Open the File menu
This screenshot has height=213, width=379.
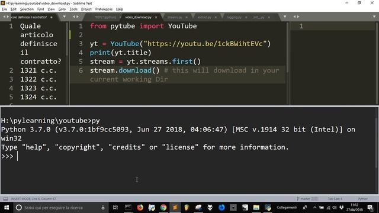tap(4, 9)
